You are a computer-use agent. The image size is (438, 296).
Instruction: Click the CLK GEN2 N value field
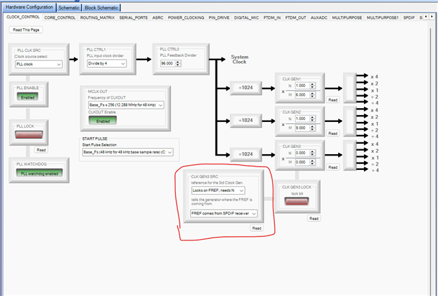(302, 119)
